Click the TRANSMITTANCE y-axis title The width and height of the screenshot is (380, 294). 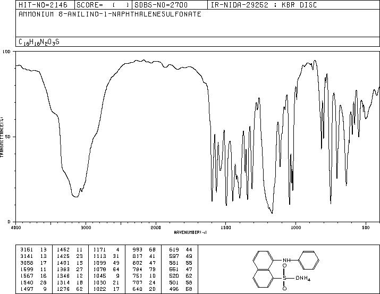click(2, 137)
